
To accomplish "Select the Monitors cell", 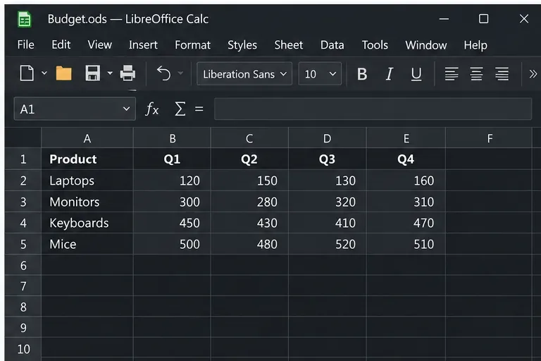I will [x=87, y=202].
